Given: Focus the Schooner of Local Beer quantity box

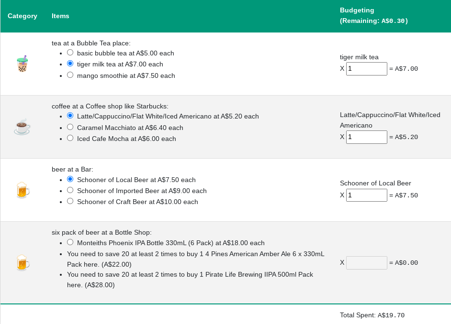Looking at the screenshot, I should tap(366, 195).
